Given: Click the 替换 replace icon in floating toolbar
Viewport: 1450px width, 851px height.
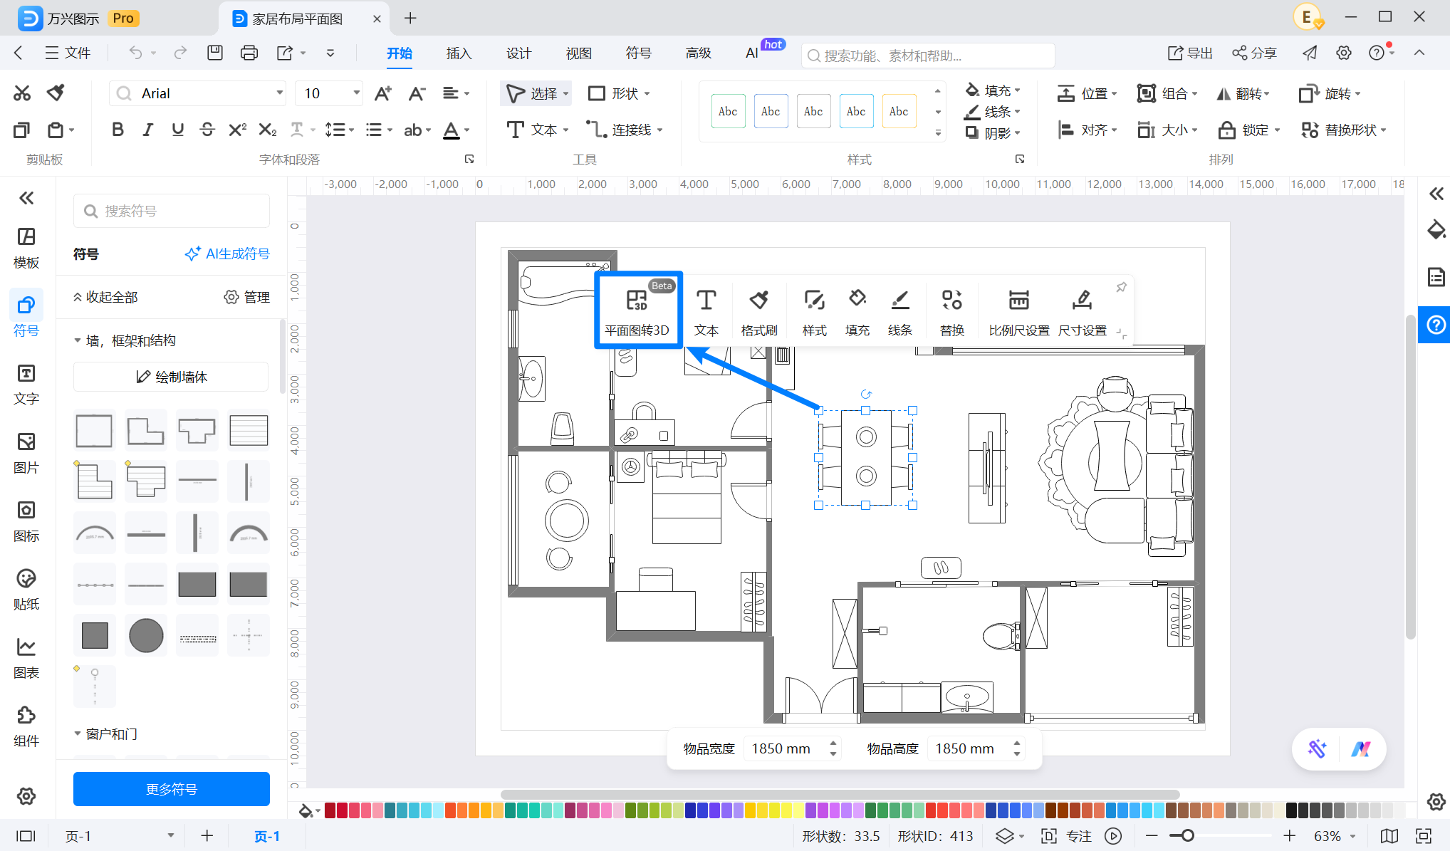Looking at the screenshot, I should tap(951, 312).
